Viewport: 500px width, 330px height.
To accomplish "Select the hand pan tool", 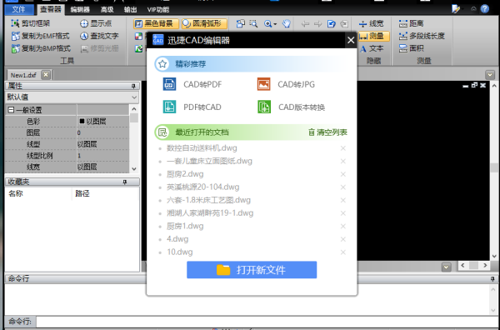I will point(287,23).
